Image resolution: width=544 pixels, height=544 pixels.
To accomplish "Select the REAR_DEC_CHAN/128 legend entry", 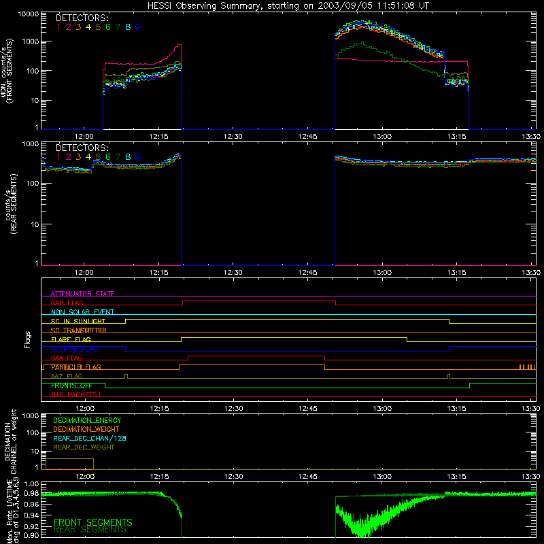I will click(90, 438).
